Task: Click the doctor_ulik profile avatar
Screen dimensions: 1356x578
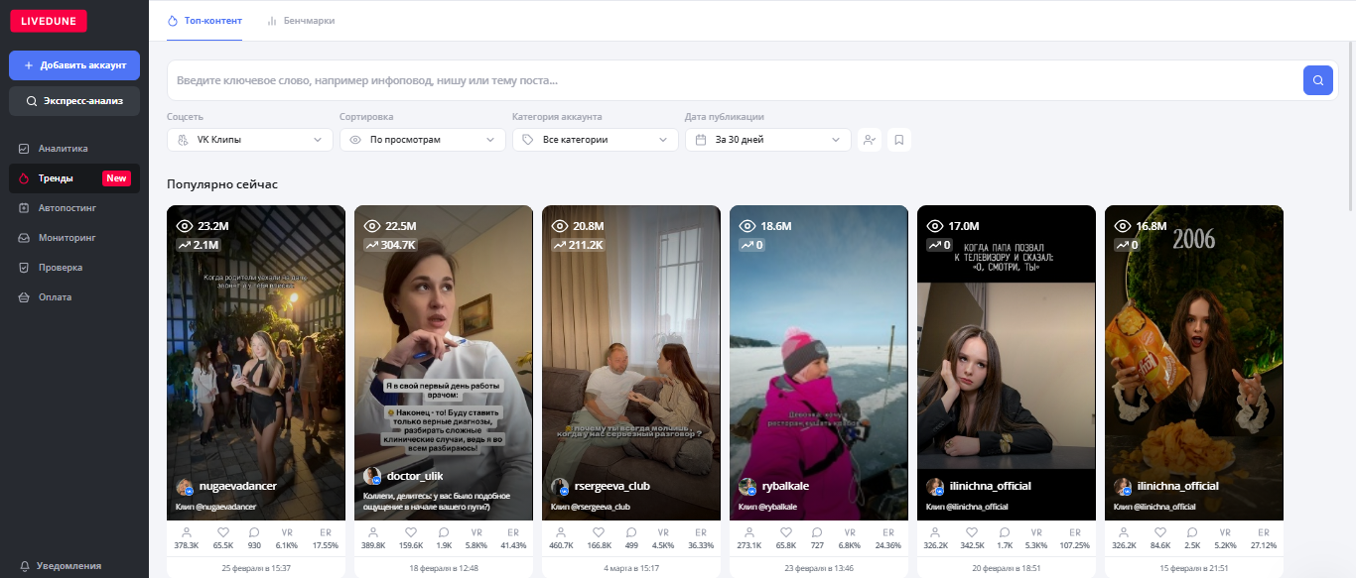Action: (372, 476)
